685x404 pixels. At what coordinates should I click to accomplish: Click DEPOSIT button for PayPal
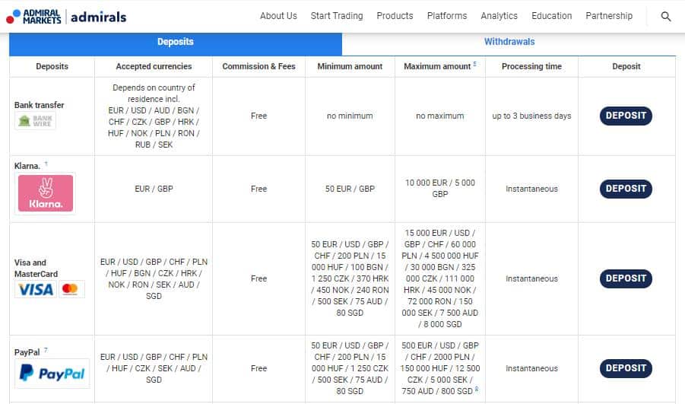[626, 368]
